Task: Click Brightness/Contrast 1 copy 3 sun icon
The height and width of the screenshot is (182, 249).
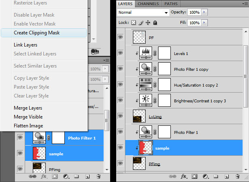Action: tap(146, 100)
